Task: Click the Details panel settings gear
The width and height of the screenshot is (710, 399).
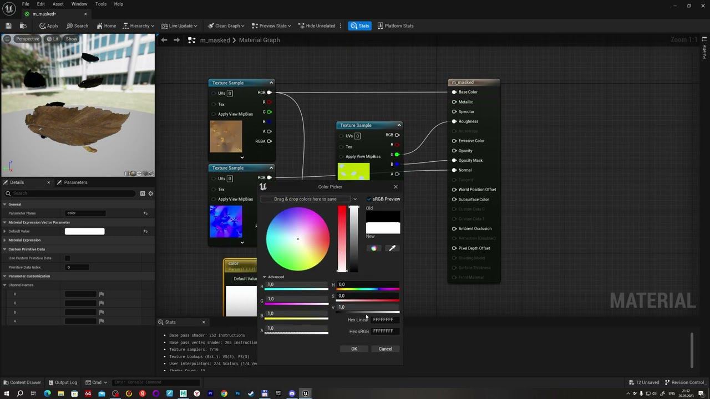Action: 150,193
